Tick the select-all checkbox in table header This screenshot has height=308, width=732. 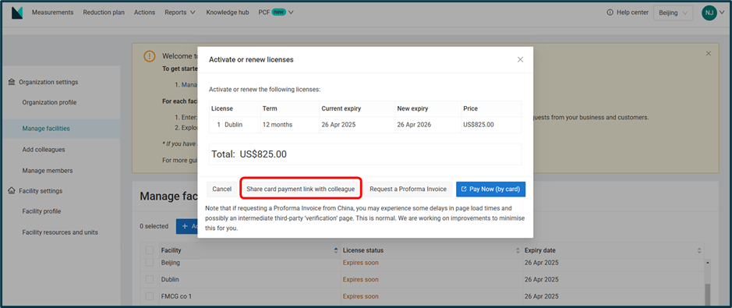point(150,250)
